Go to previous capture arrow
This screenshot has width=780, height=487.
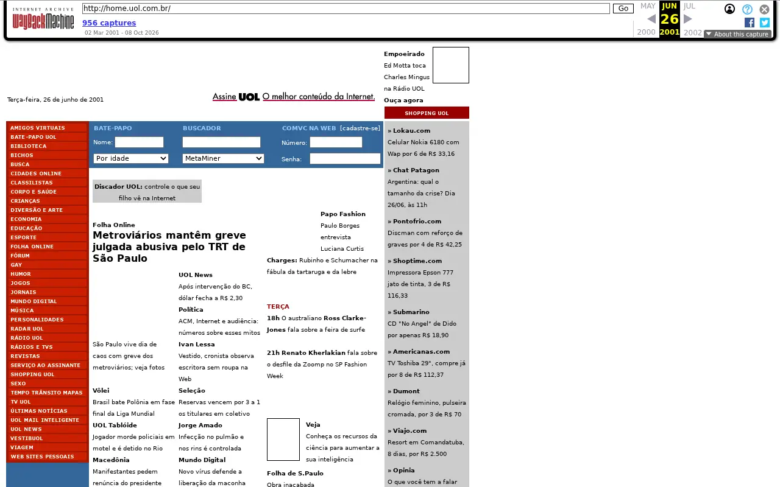[651, 19]
